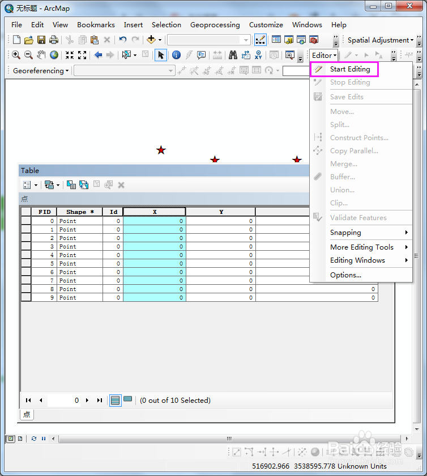Expand the map scale combo box
The height and width of the screenshot is (476, 427).
tap(246, 40)
